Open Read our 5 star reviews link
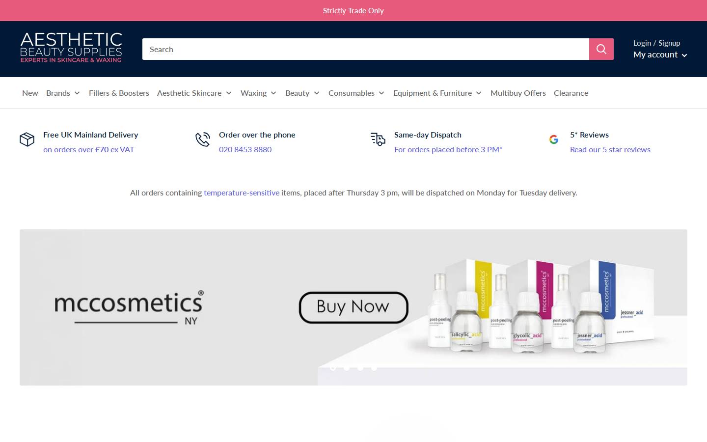The image size is (707, 442). [610, 149]
